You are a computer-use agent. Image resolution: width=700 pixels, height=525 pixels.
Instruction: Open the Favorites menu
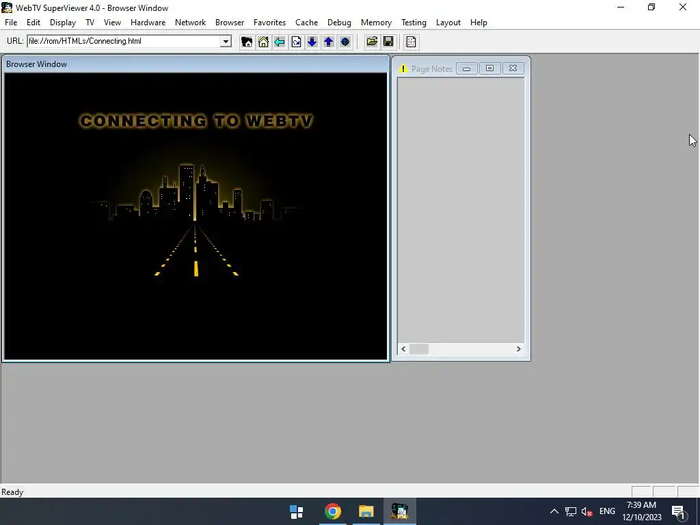(x=269, y=23)
